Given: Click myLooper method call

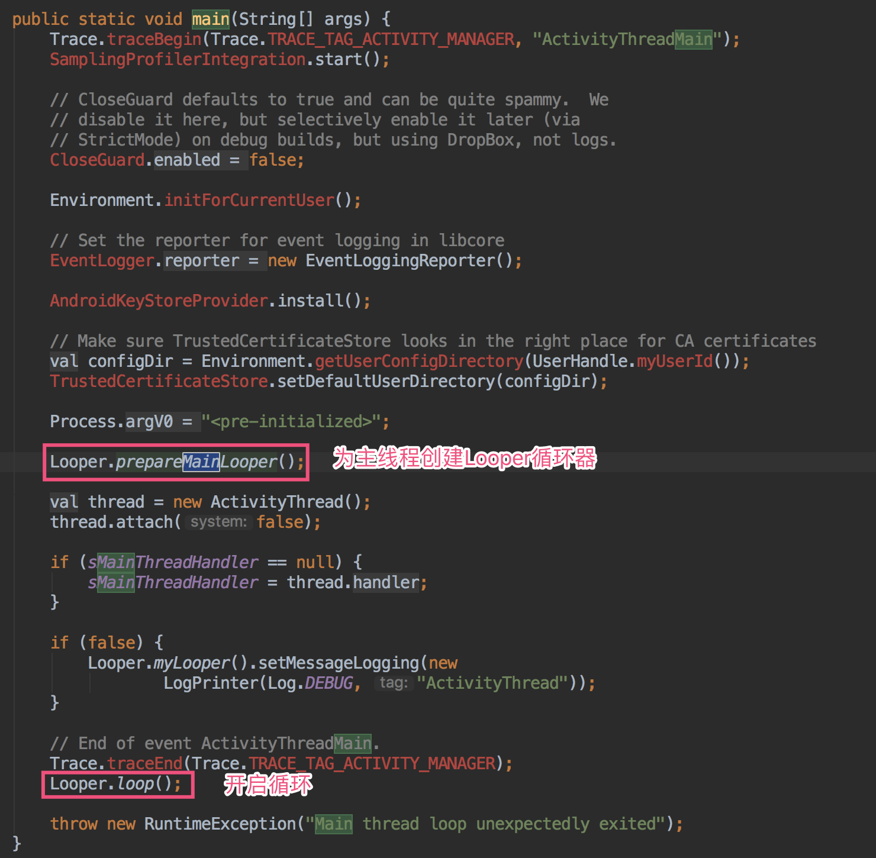Looking at the screenshot, I should [x=192, y=663].
